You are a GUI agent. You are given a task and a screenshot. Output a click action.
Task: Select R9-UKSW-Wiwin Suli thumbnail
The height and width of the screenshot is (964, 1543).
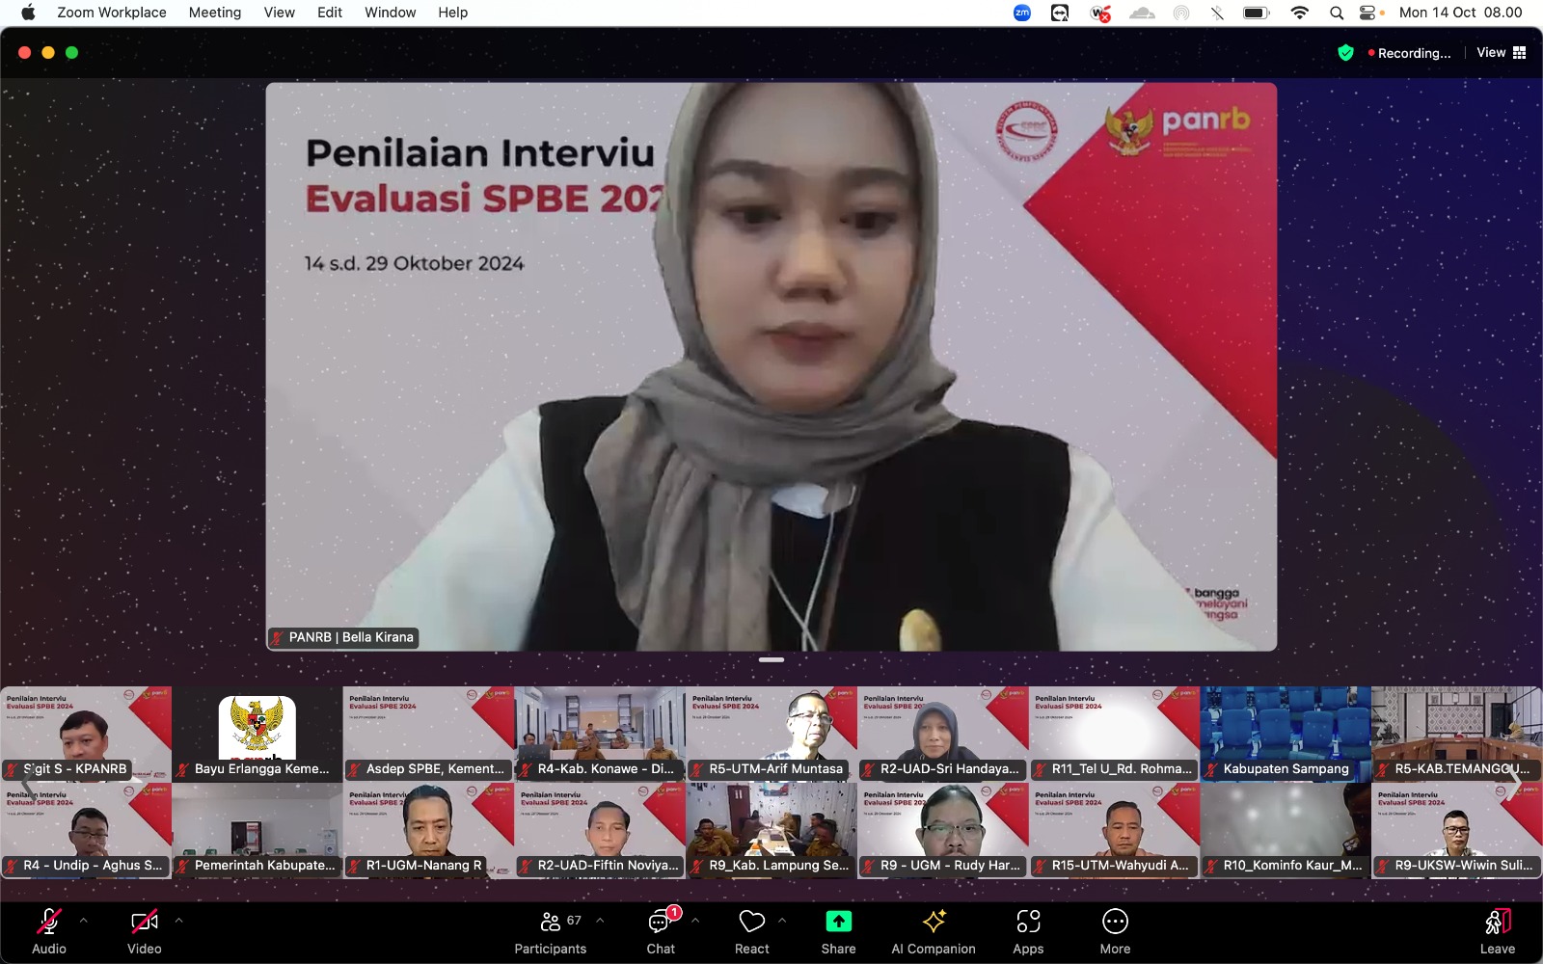[x=1457, y=829]
